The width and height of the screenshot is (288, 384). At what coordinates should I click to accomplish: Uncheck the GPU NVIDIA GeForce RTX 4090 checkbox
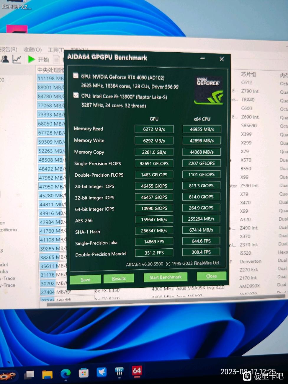pos(76,76)
